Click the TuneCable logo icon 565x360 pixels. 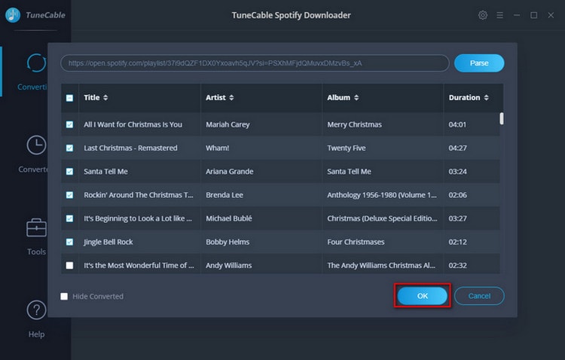pyautogui.click(x=13, y=15)
